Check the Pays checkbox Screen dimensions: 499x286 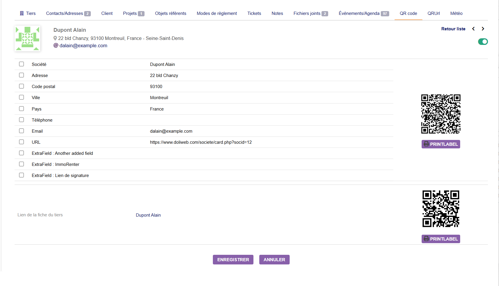click(x=22, y=109)
